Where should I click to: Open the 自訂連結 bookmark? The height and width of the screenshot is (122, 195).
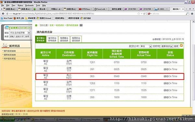(x=85, y=18)
